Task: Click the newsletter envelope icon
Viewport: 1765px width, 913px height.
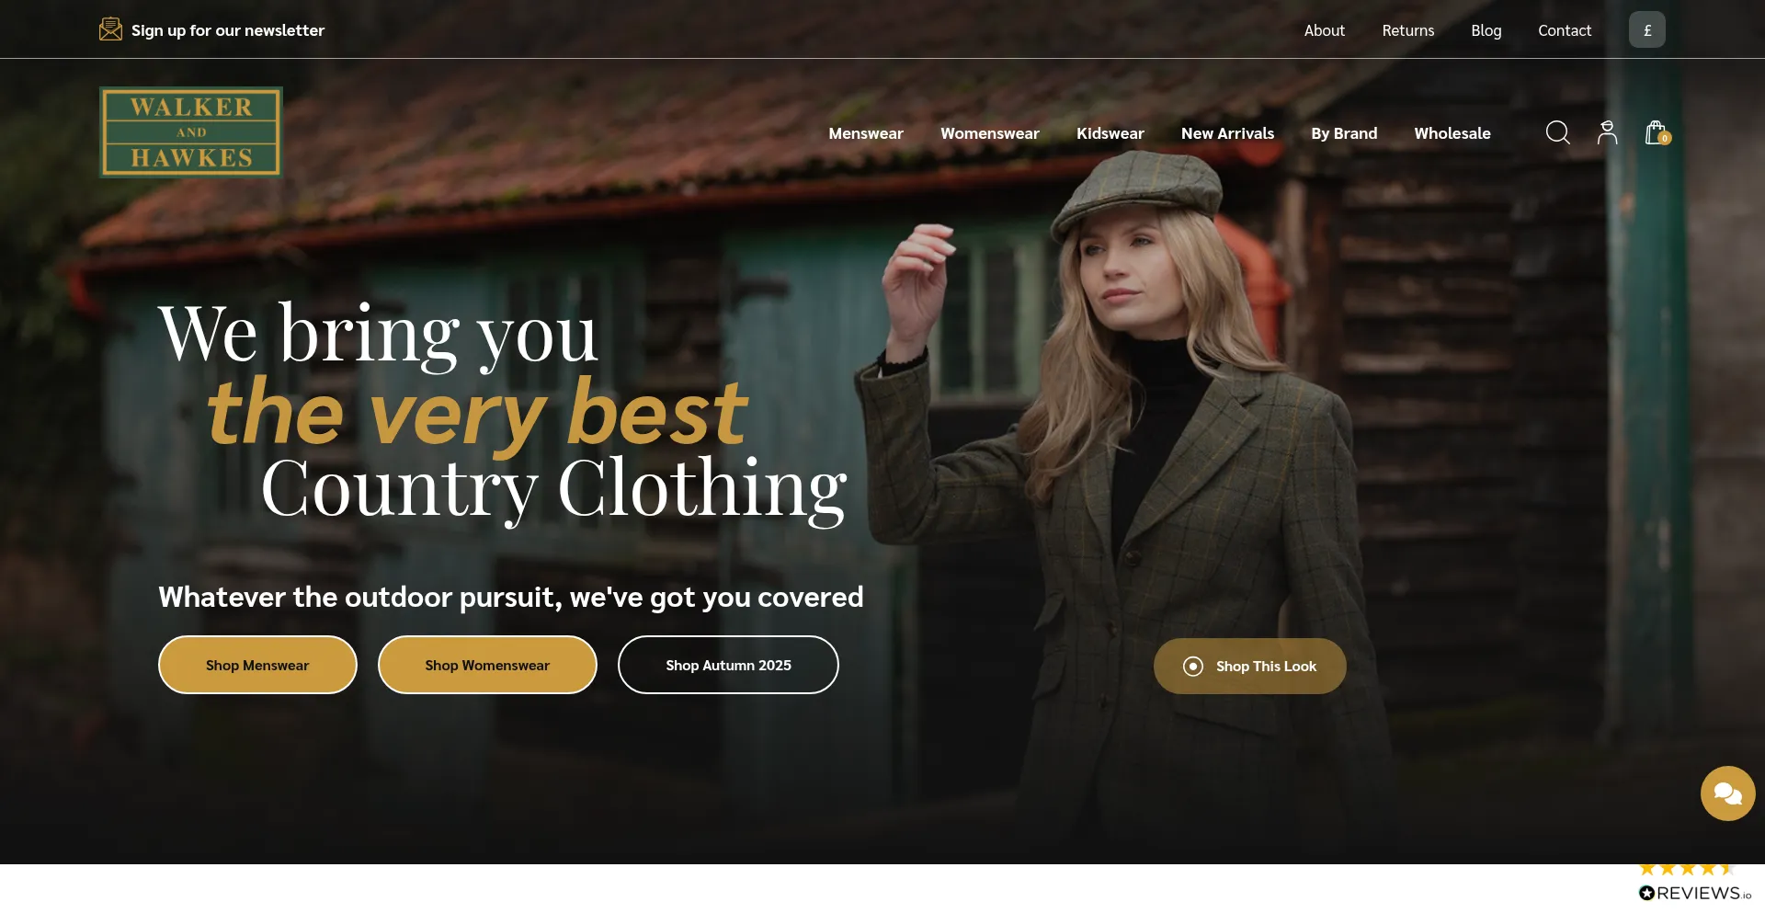Action: 110,29
